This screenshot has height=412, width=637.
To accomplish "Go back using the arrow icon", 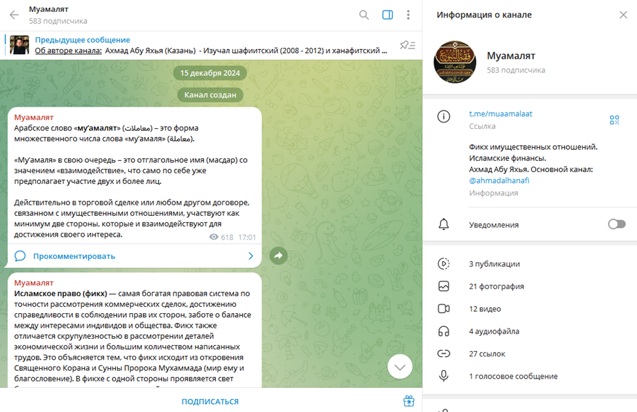I will (14, 15).
